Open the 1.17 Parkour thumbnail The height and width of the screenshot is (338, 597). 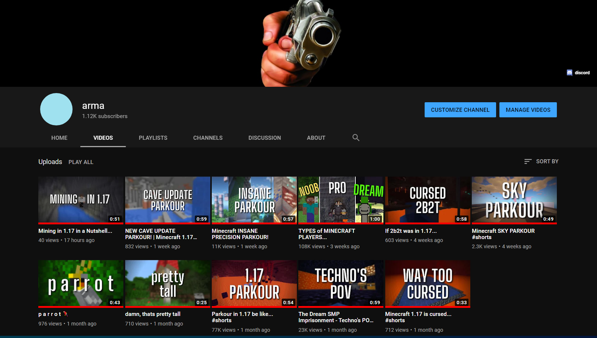tap(254, 284)
